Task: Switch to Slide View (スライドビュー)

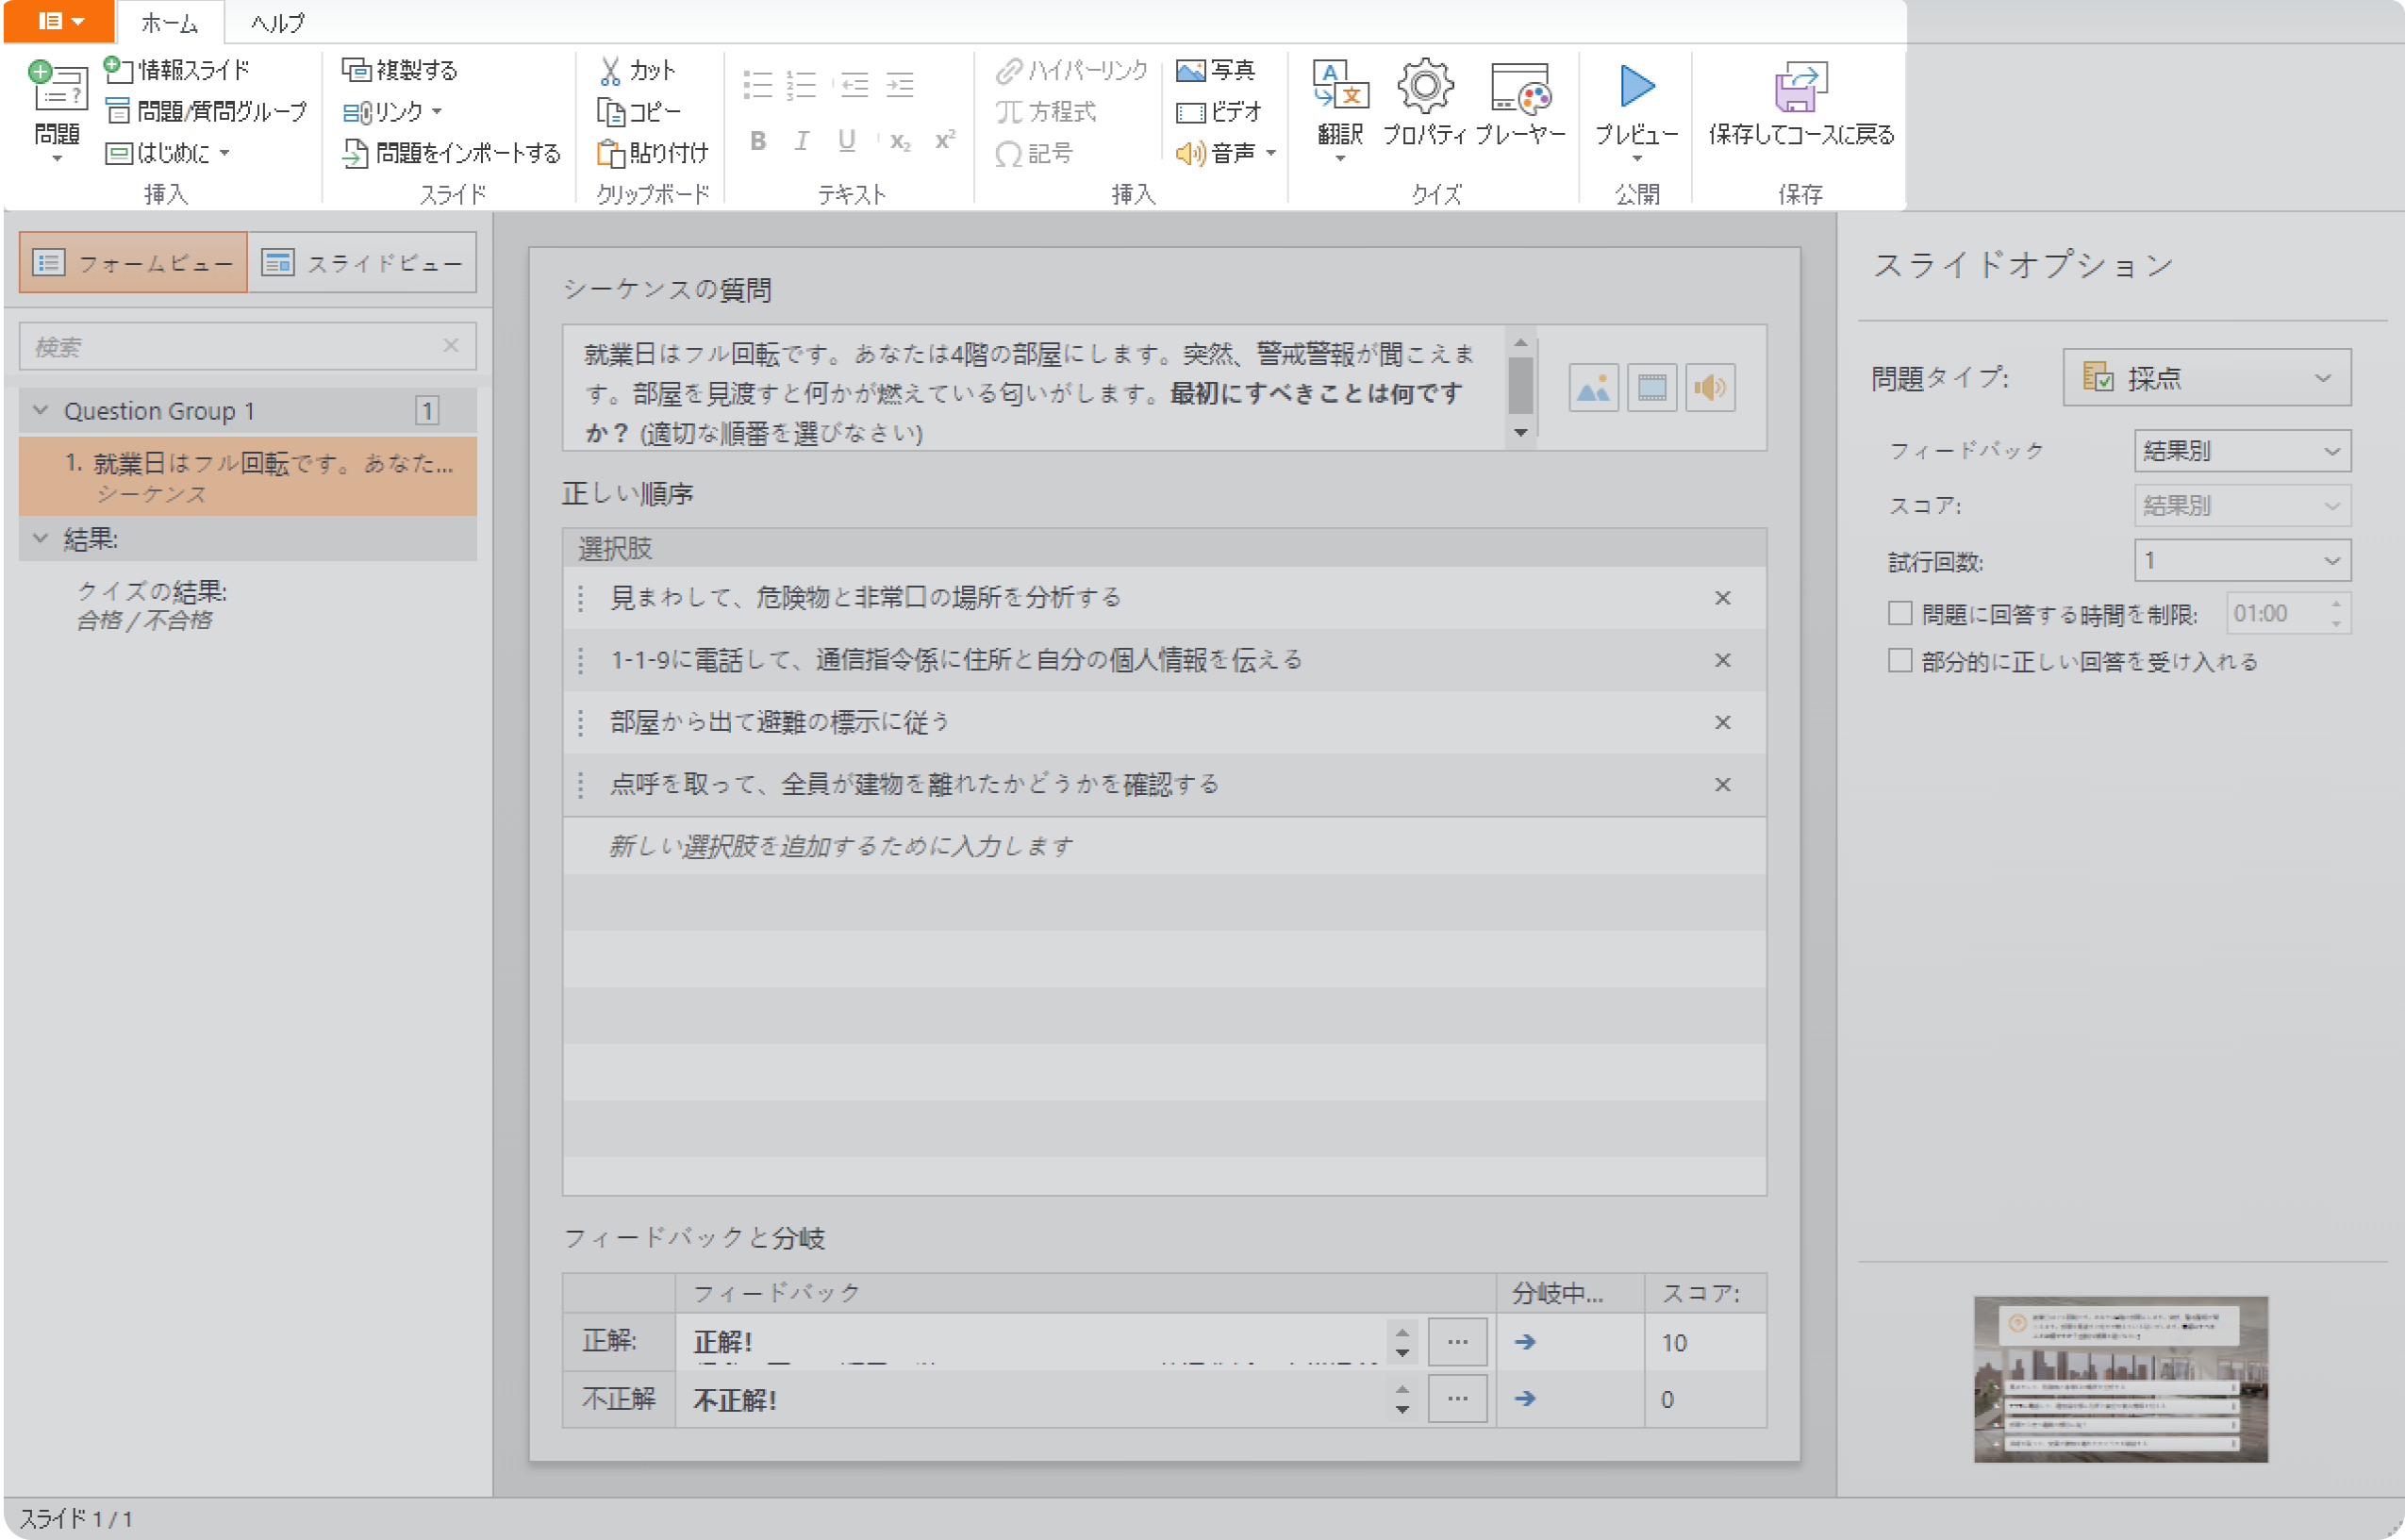Action: click(362, 263)
